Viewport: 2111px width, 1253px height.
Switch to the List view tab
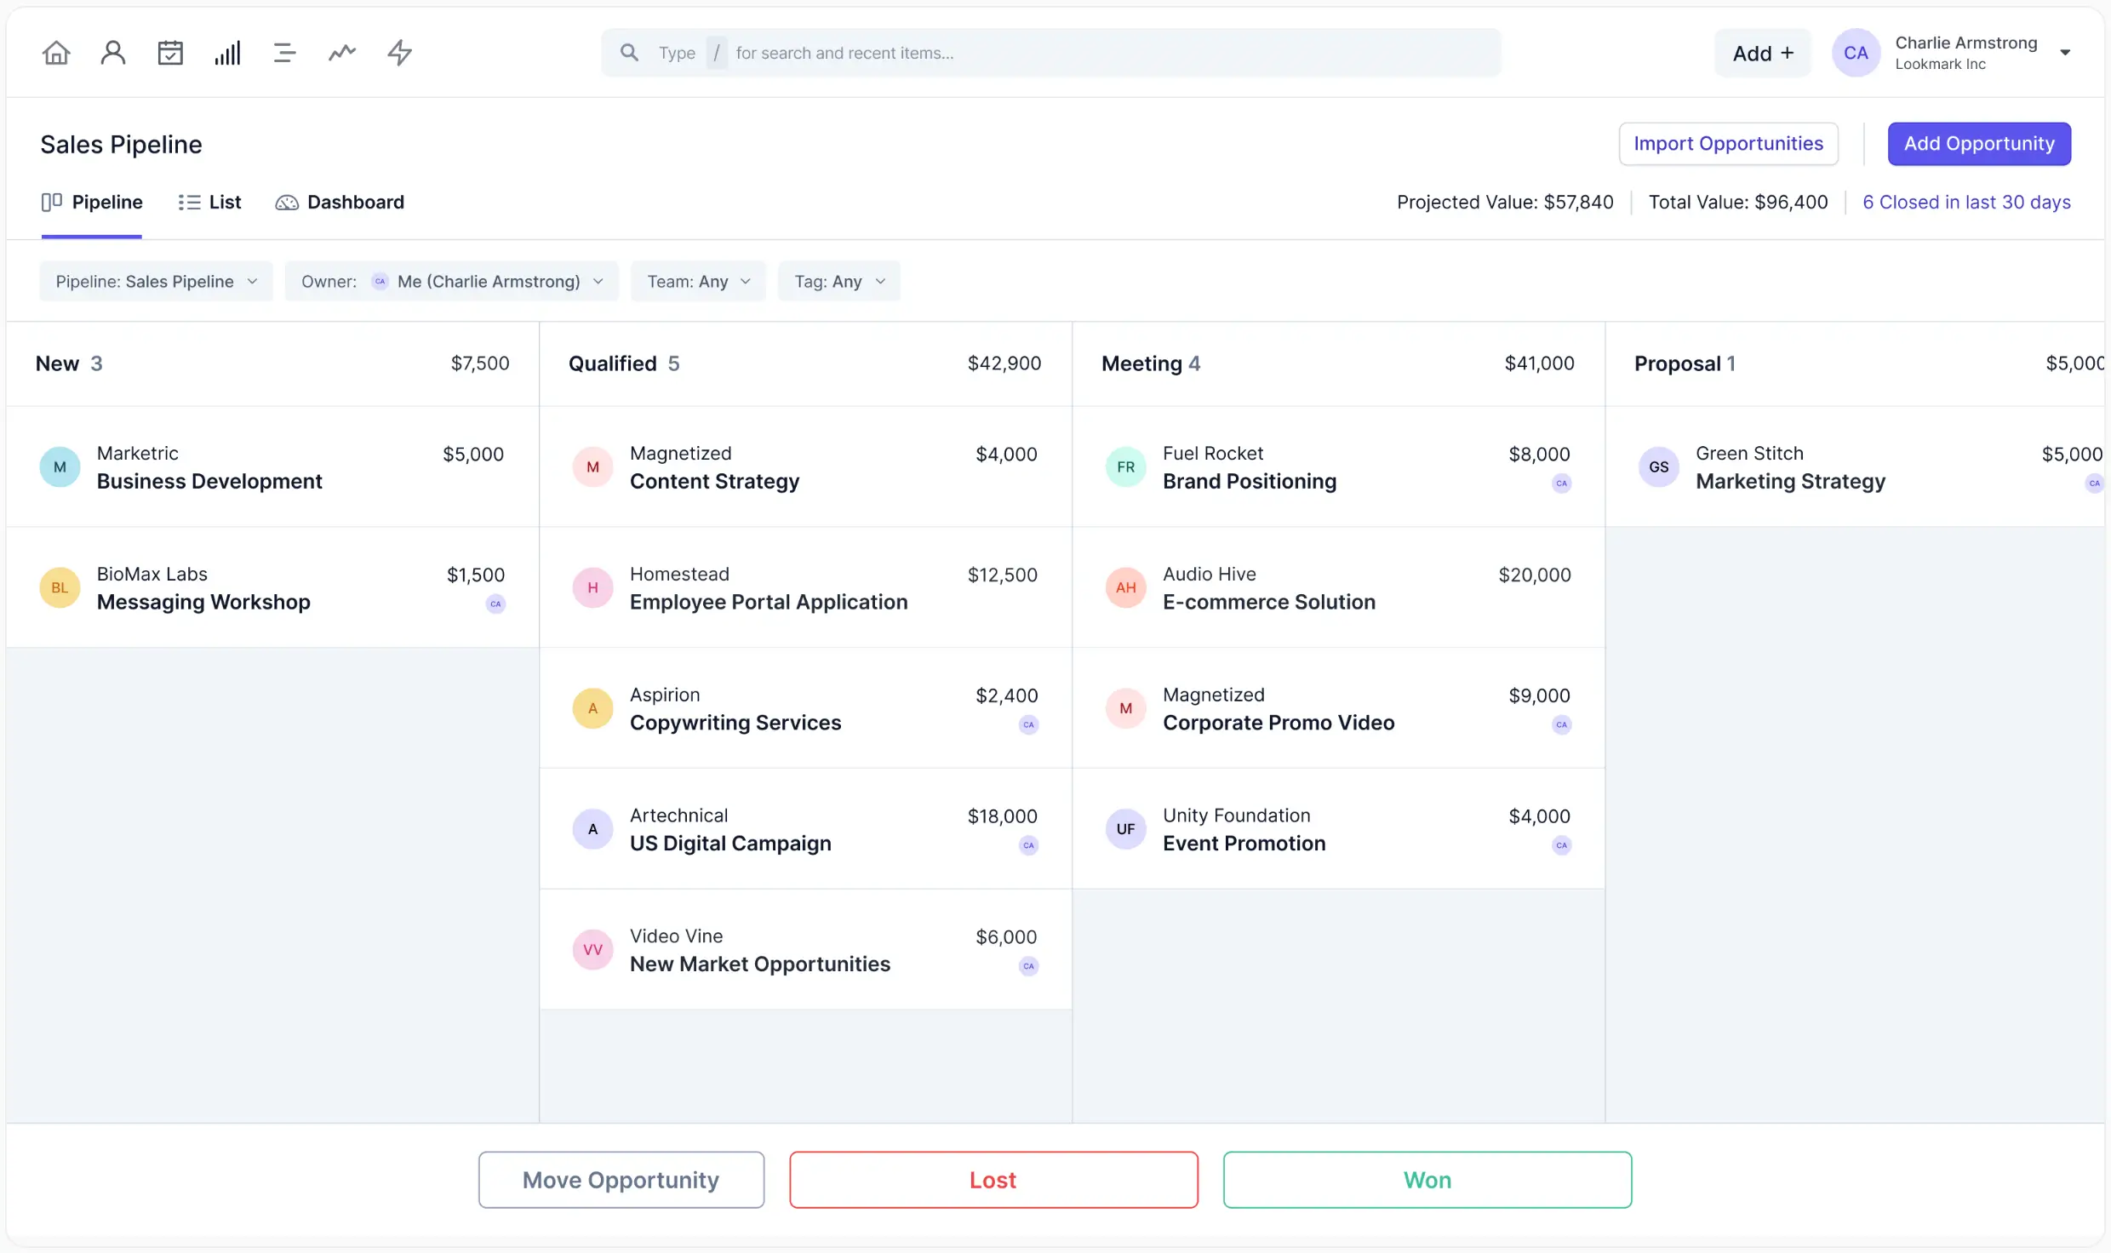pos(209,202)
